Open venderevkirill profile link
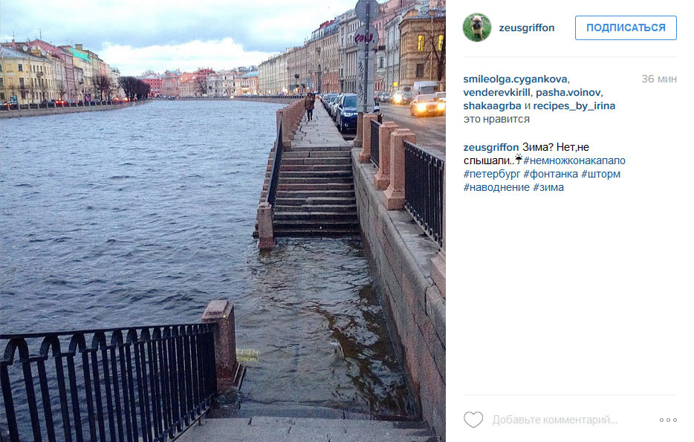694x442 pixels. 496,92
